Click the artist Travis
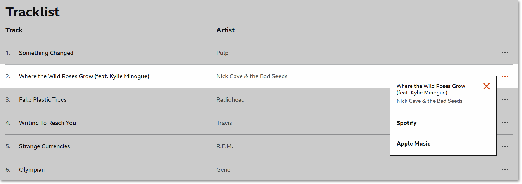This screenshot has height=184, width=522. point(224,123)
